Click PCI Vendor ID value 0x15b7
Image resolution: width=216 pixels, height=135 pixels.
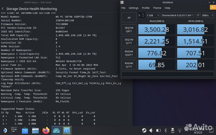pyautogui.click(x=60, y=28)
